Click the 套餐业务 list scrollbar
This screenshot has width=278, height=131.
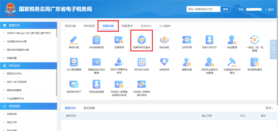pyautogui.click(x=57, y=33)
